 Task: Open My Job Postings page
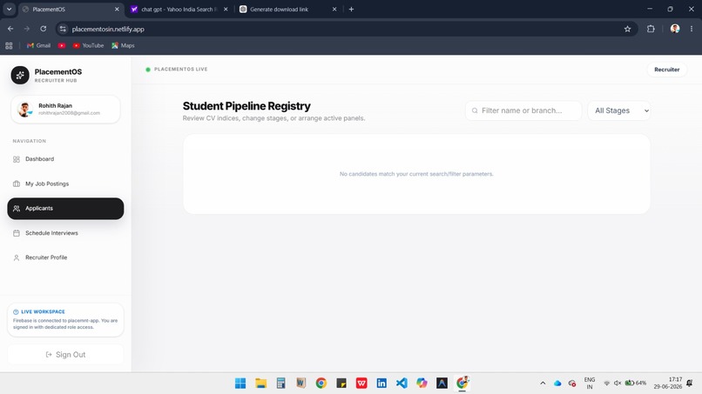[65, 184]
